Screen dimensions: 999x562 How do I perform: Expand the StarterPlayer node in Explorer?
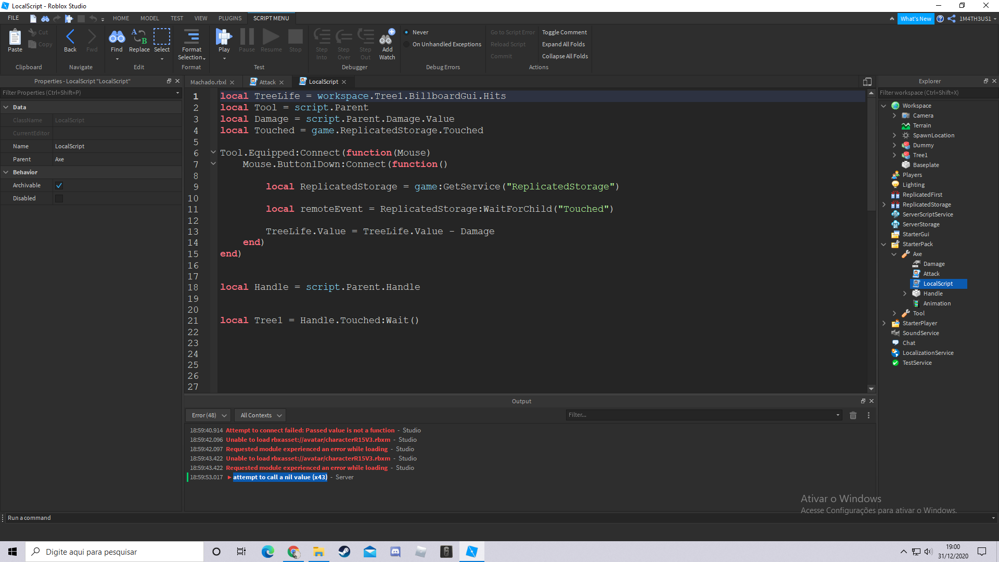[884, 323]
